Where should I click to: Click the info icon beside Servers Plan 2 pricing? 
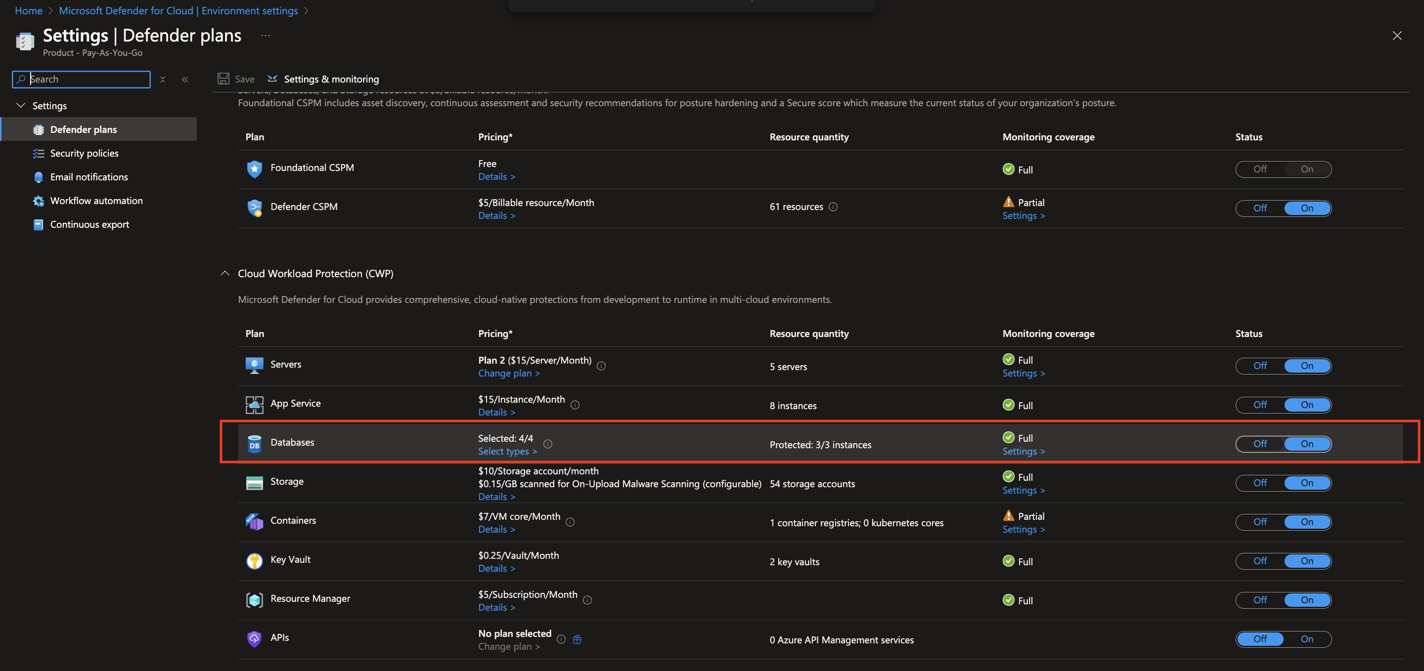click(601, 366)
